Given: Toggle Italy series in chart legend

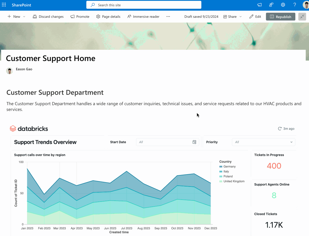Looking at the screenshot, I should [226, 171].
